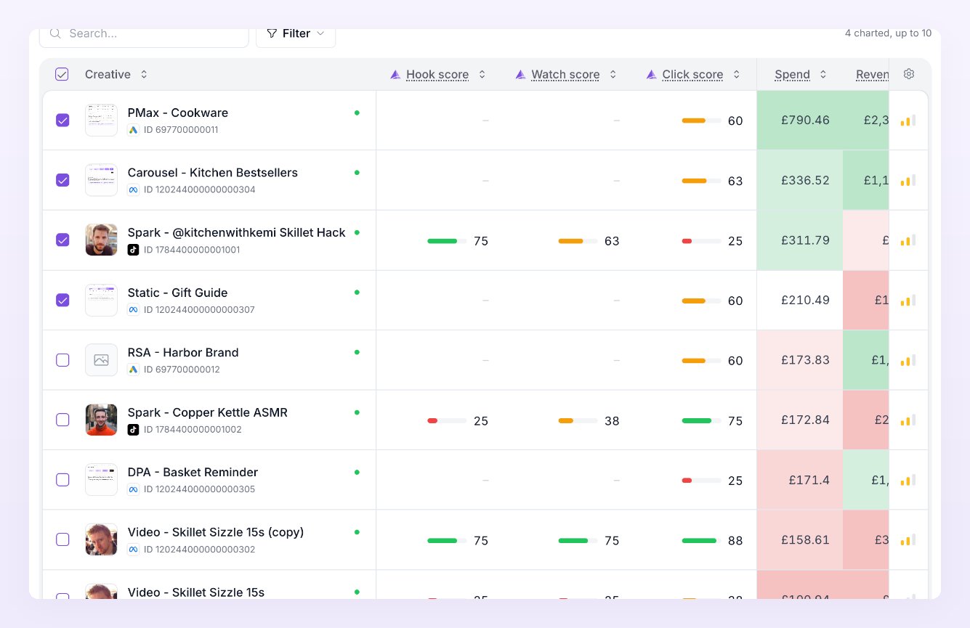Viewport: 970px width, 628px height.
Task: Uncheck the PMax - Cookware checkbox
Action: 62,121
